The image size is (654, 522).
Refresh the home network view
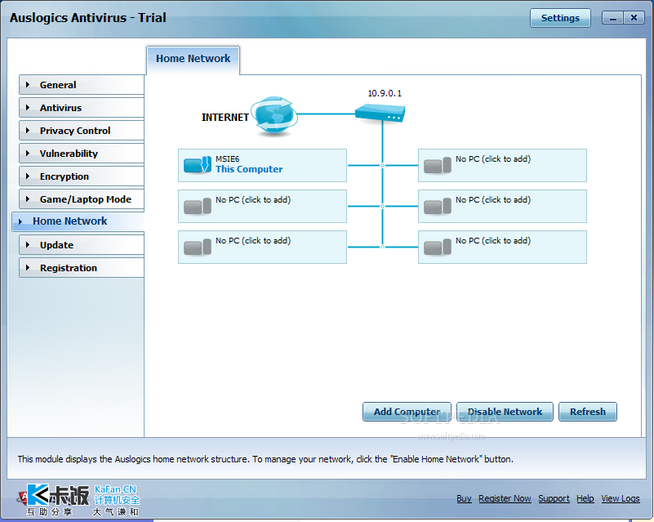588,412
